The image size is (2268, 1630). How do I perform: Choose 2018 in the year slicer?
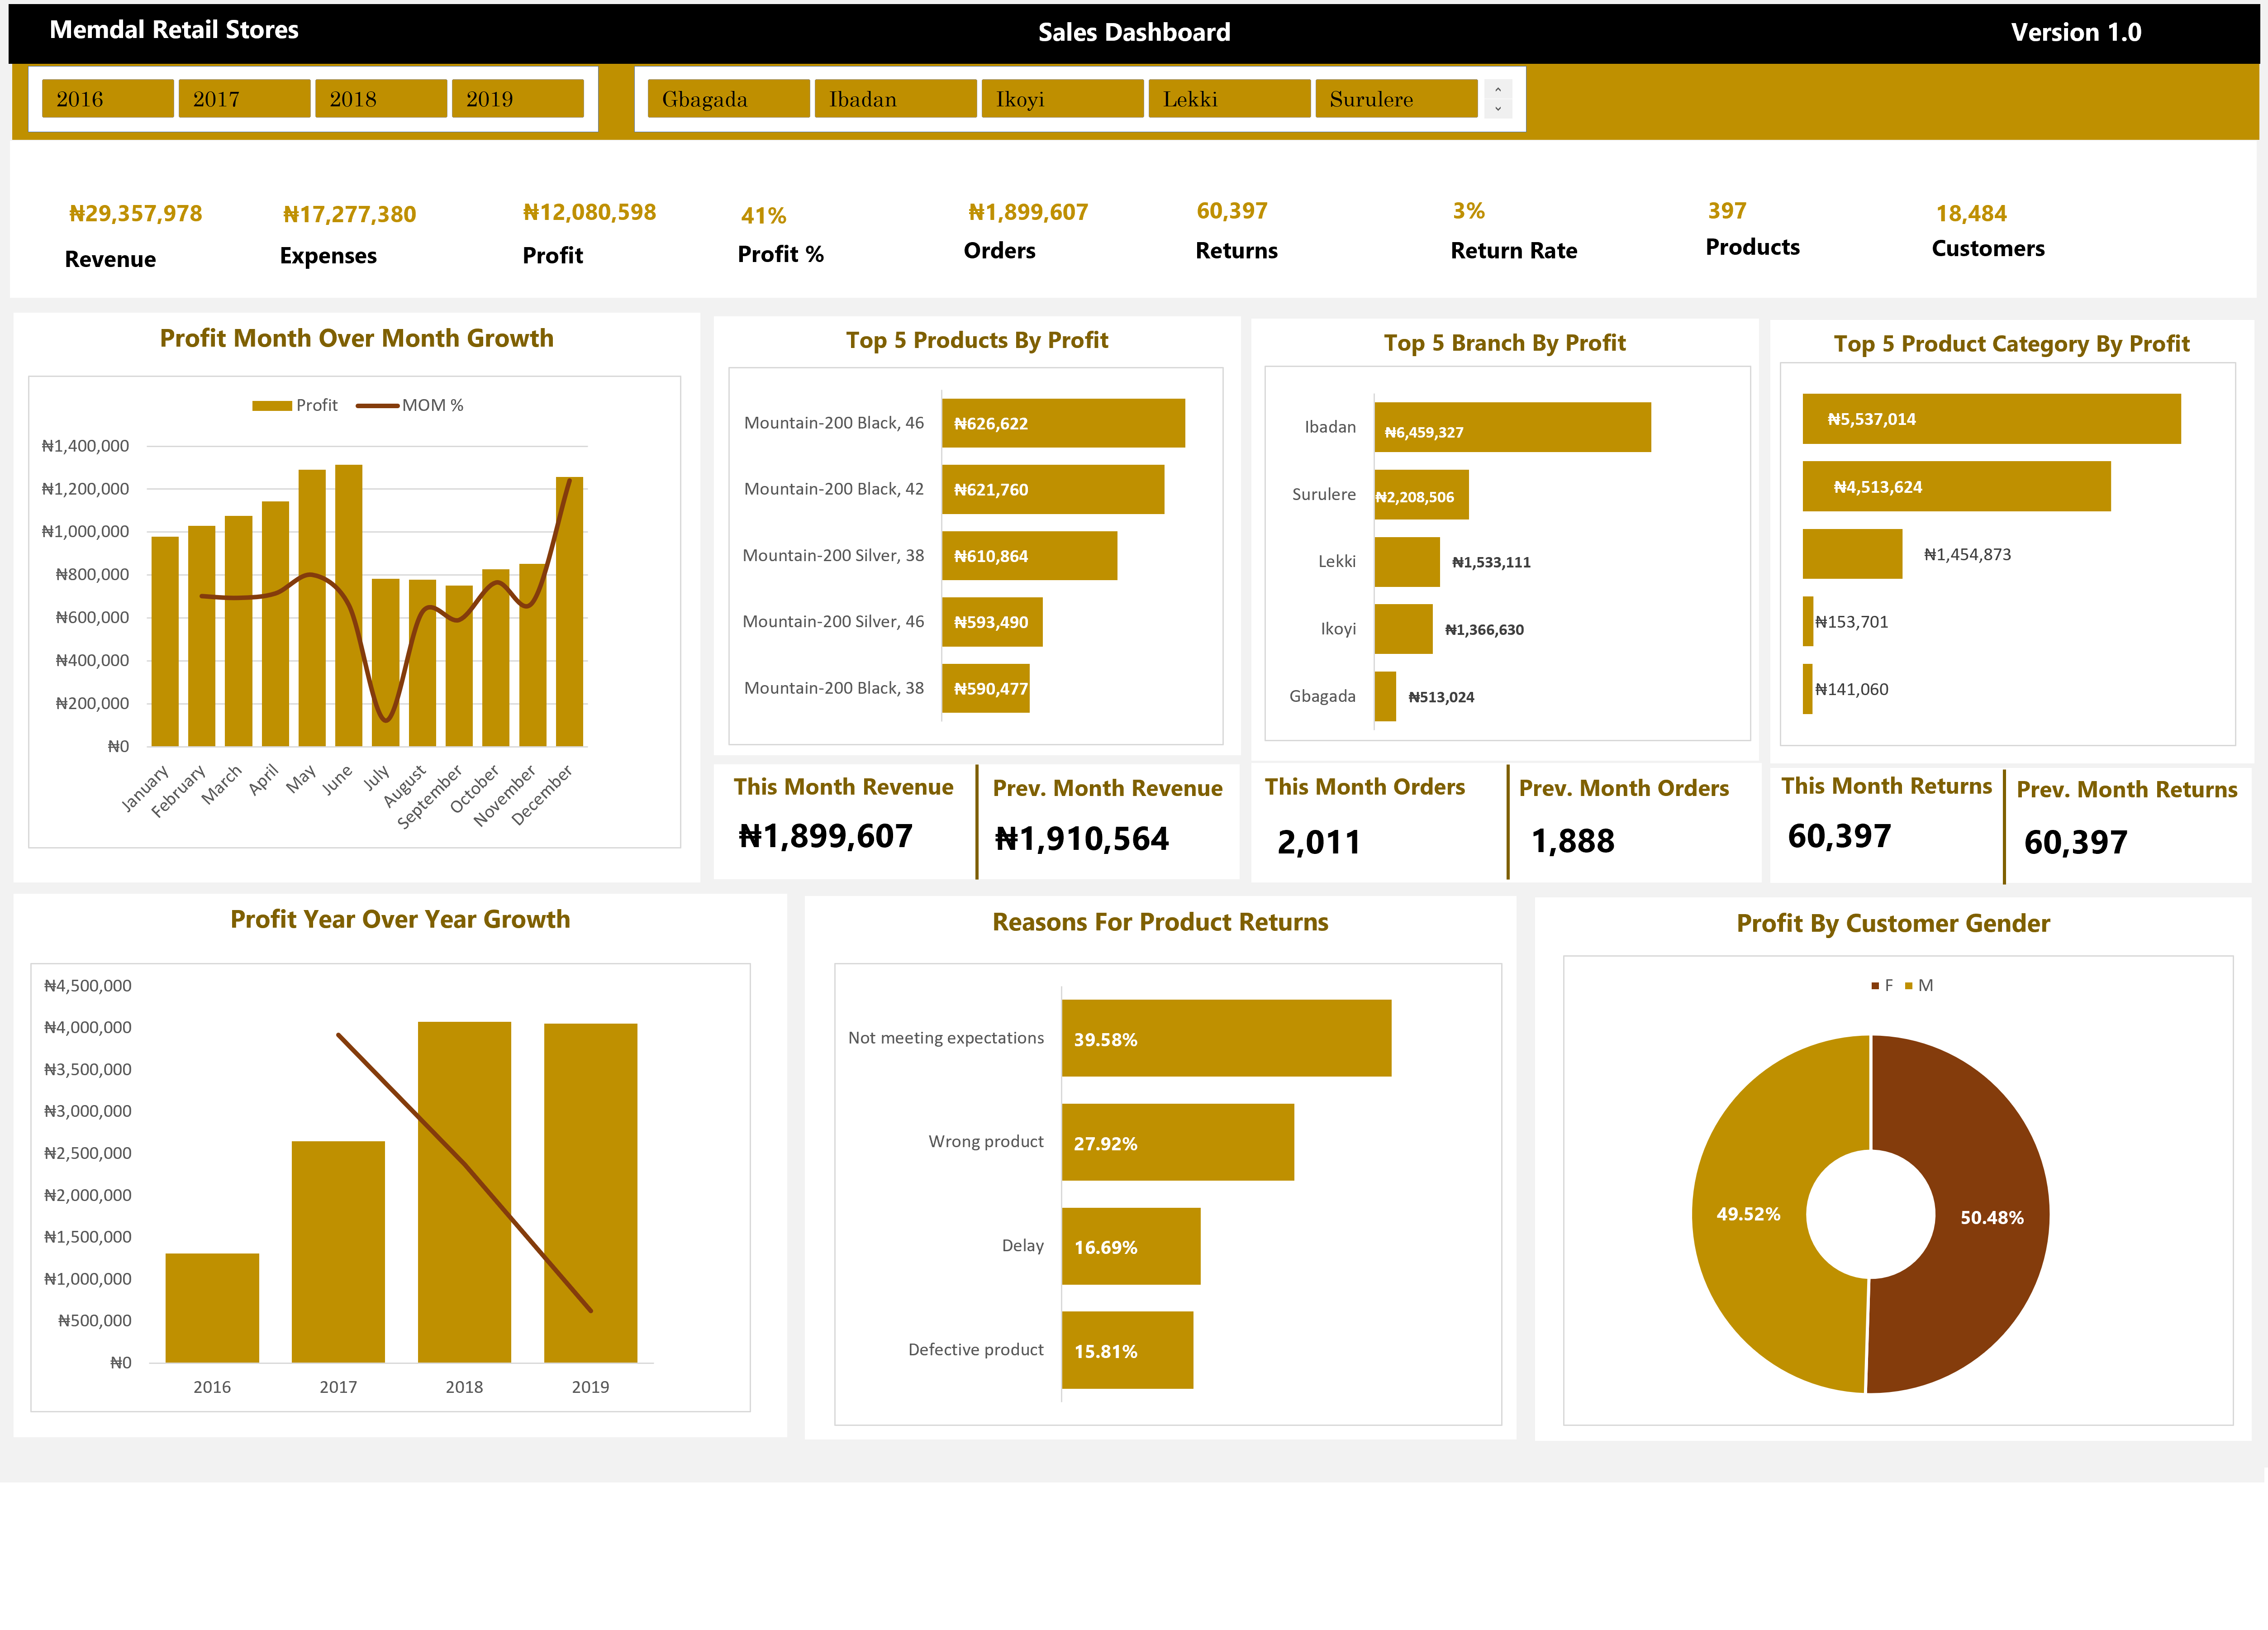(x=381, y=99)
